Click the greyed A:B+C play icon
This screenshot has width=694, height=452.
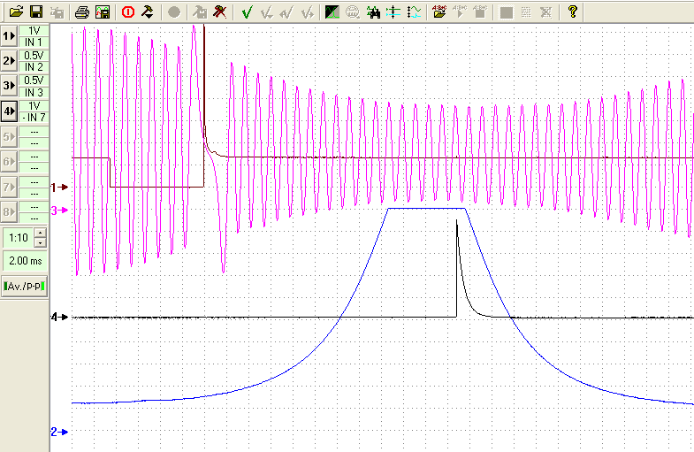tap(461, 12)
